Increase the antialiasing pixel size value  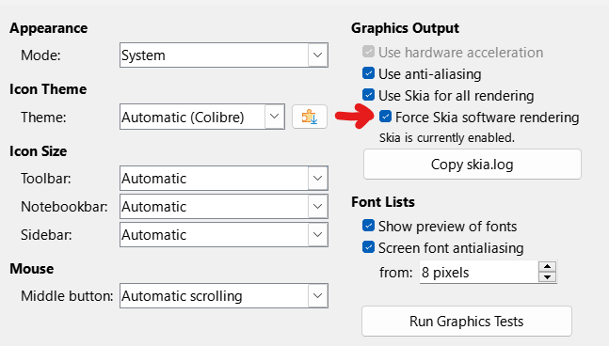547,266
